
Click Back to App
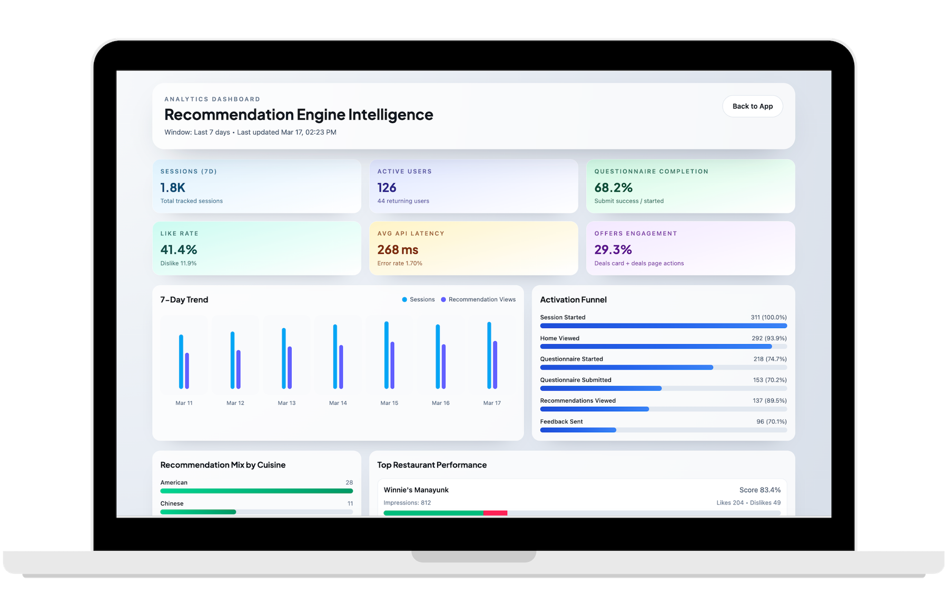coord(753,106)
